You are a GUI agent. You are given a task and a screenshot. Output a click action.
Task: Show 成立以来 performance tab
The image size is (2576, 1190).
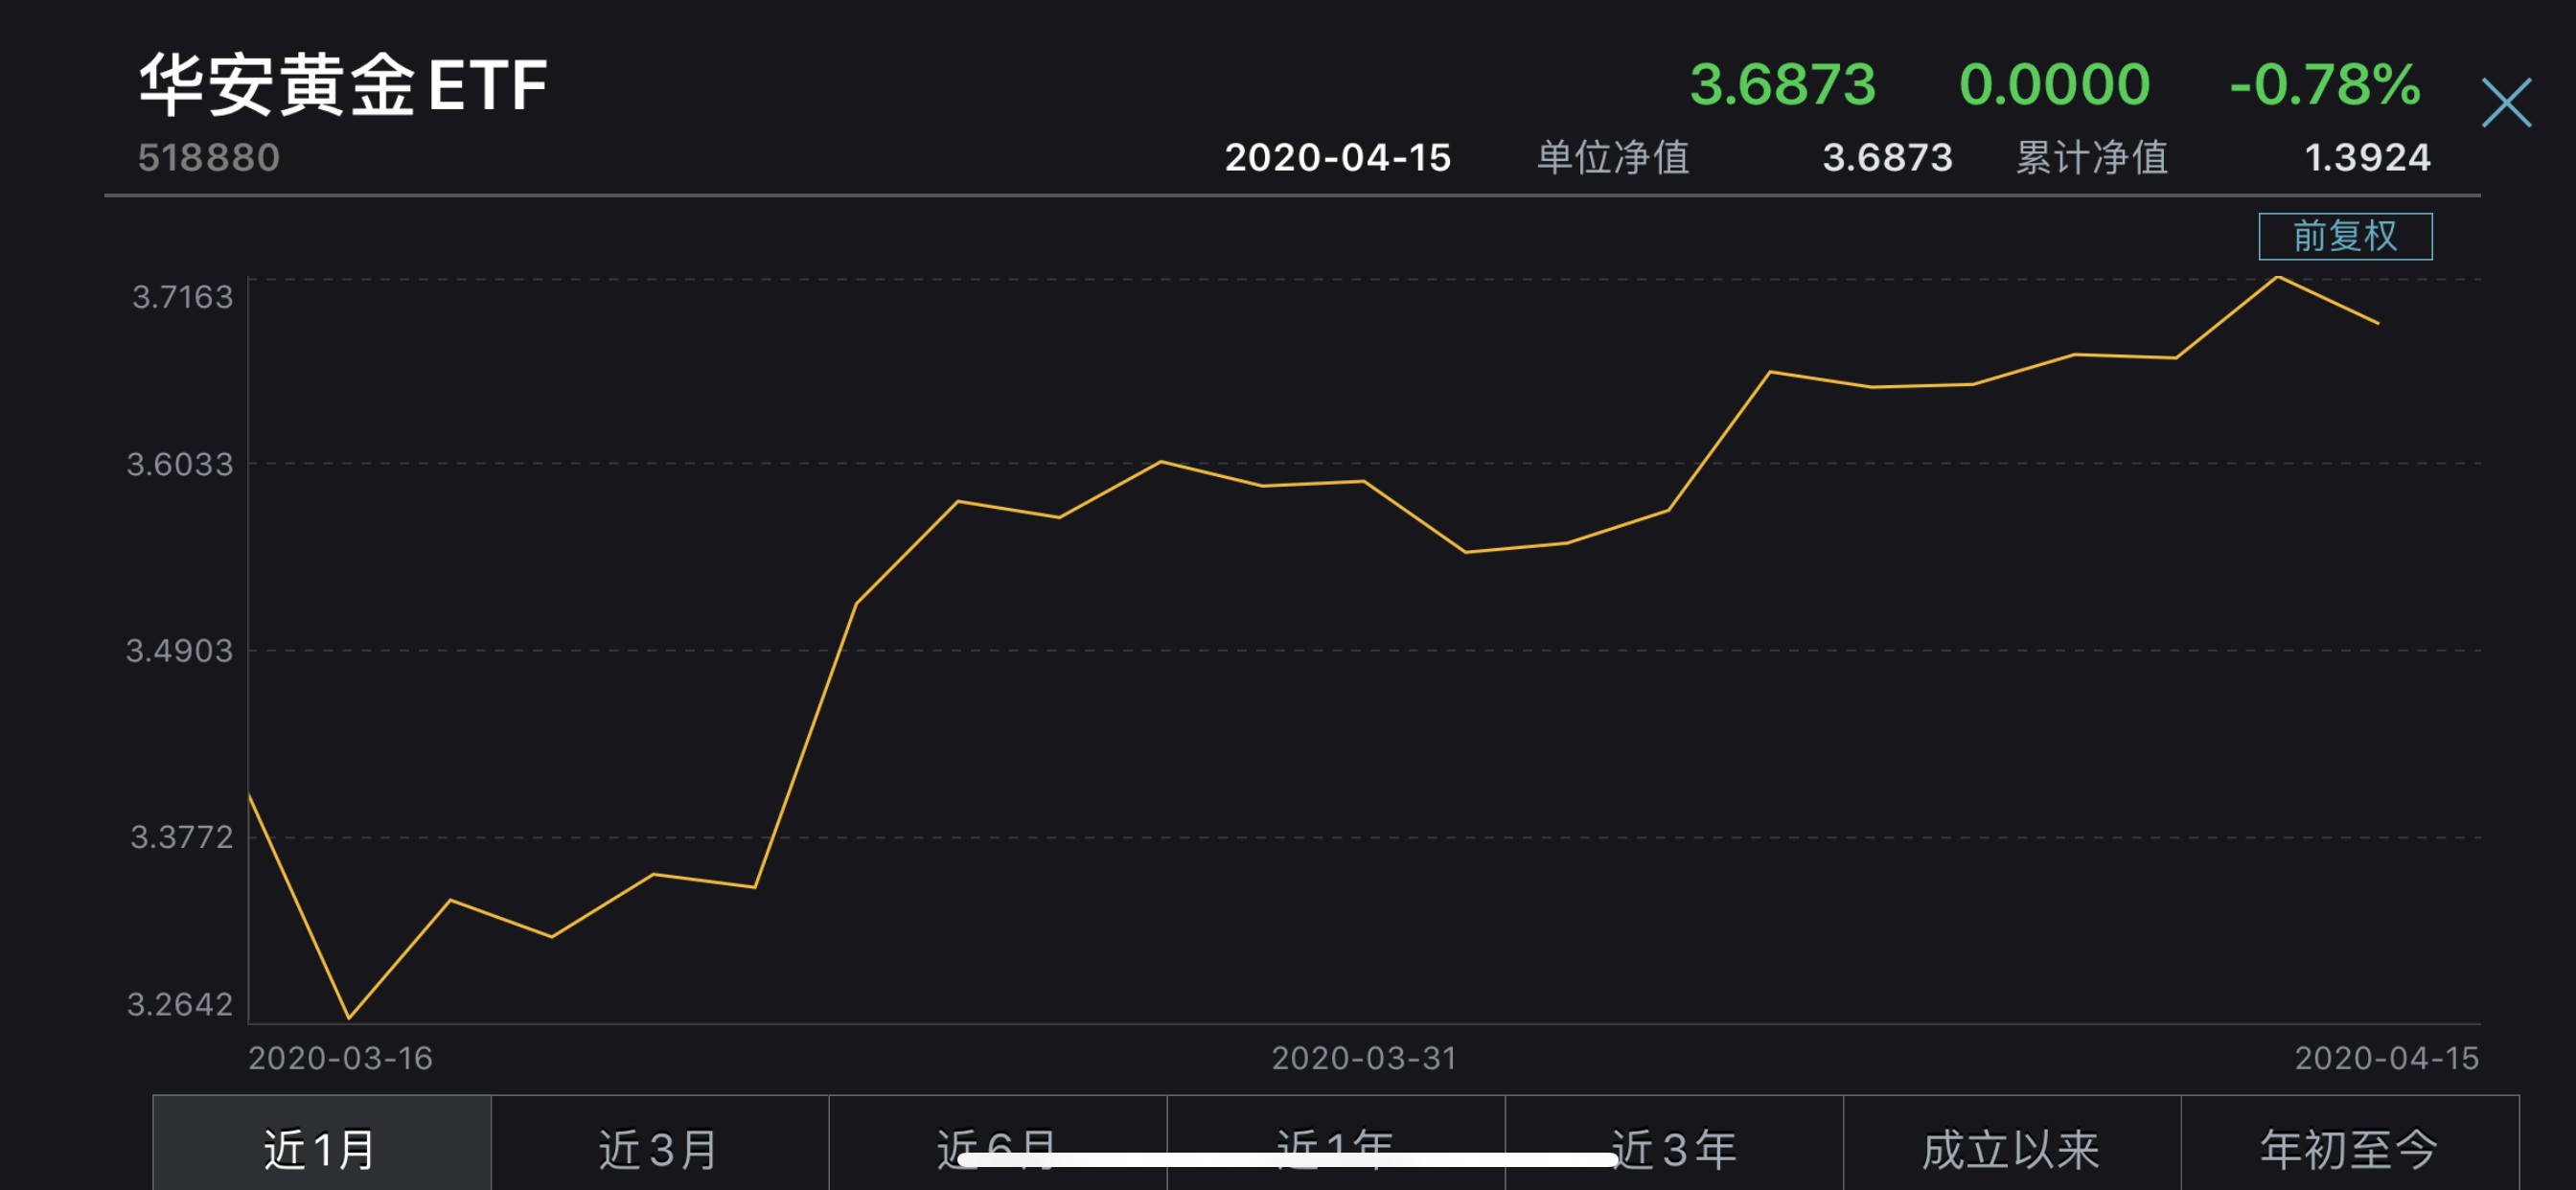[2012, 1145]
